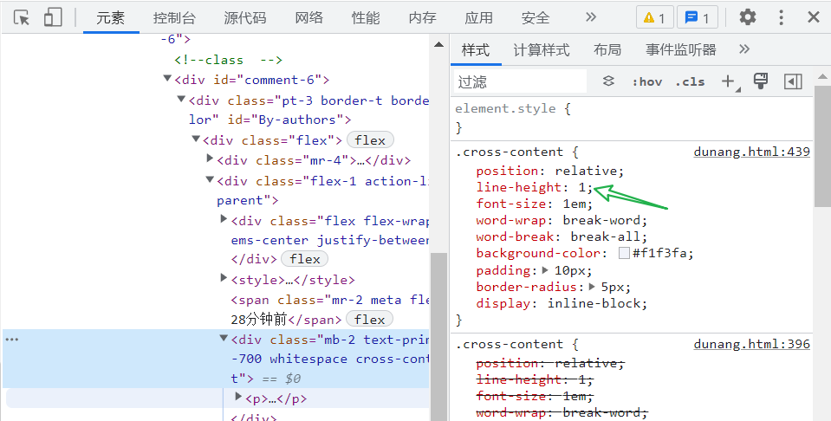Toggle the .cls class editor
831x421 pixels.
(691, 81)
